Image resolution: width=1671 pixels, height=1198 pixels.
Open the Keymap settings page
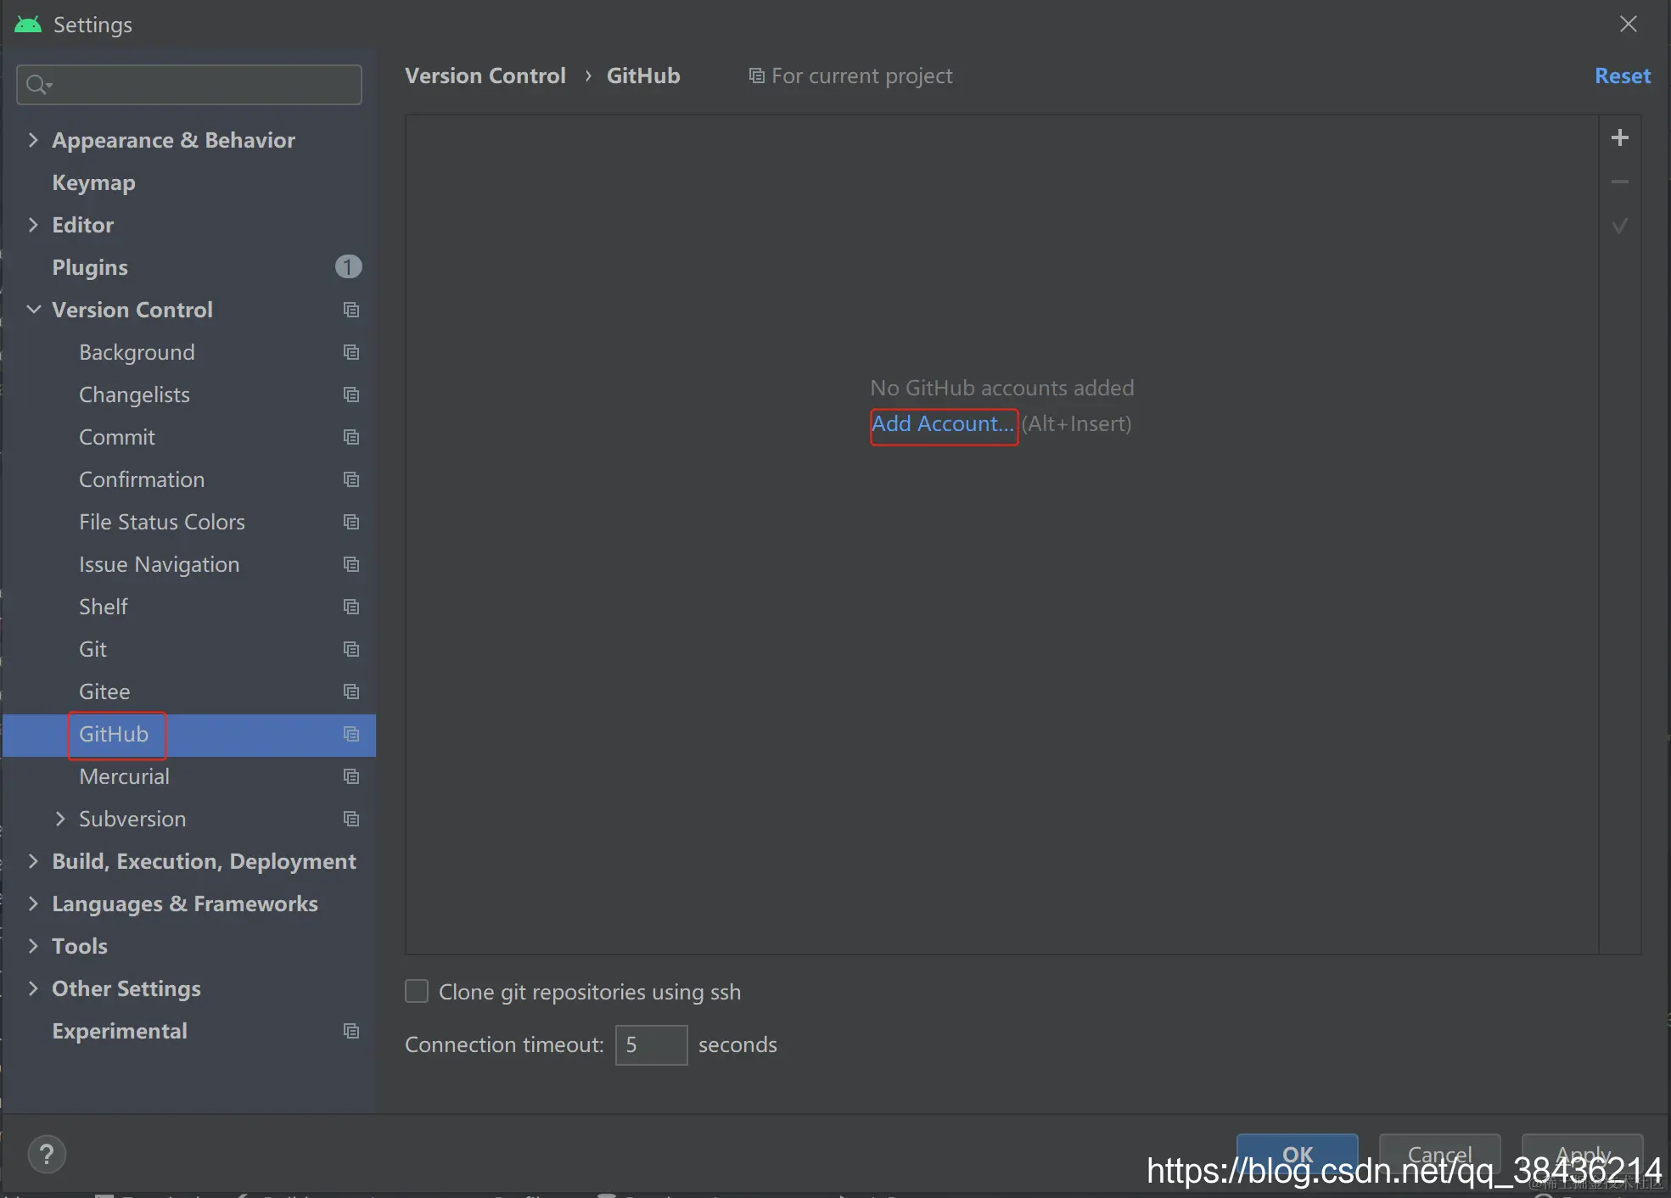93,182
